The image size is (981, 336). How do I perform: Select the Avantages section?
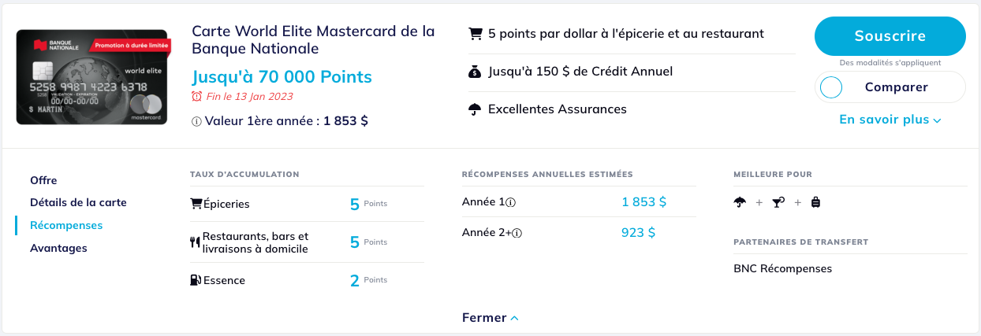coord(58,248)
